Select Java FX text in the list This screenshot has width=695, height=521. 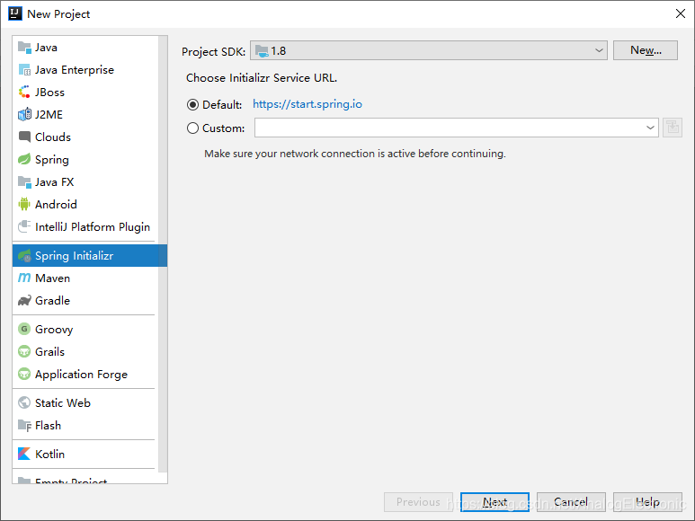[x=55, y=182]
